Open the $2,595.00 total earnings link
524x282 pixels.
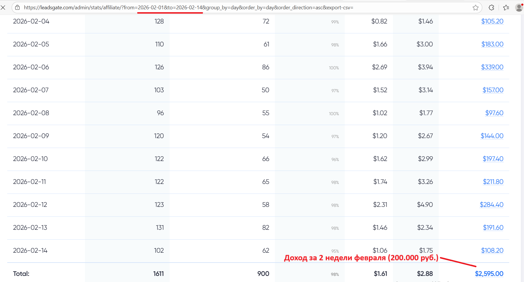click(489, 274)
